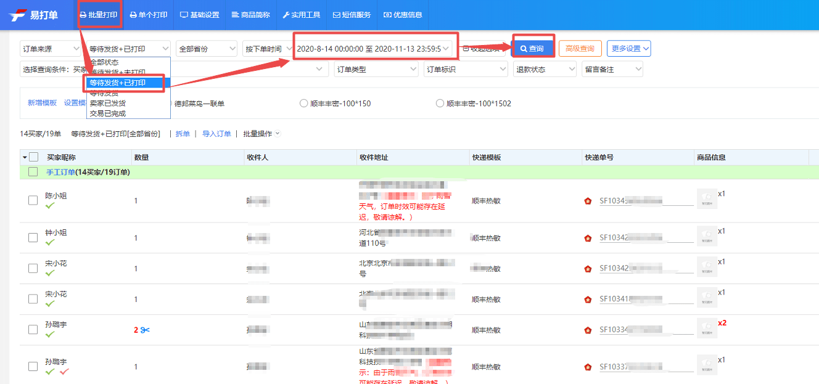
Task: Switch to the 单个打印 tab
Action: pos(149,15)
